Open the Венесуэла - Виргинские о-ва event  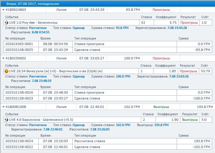56,71
